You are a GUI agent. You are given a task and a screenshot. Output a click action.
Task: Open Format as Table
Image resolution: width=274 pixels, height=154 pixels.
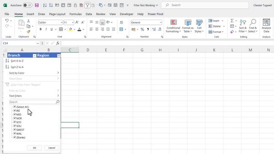point(188,26)
